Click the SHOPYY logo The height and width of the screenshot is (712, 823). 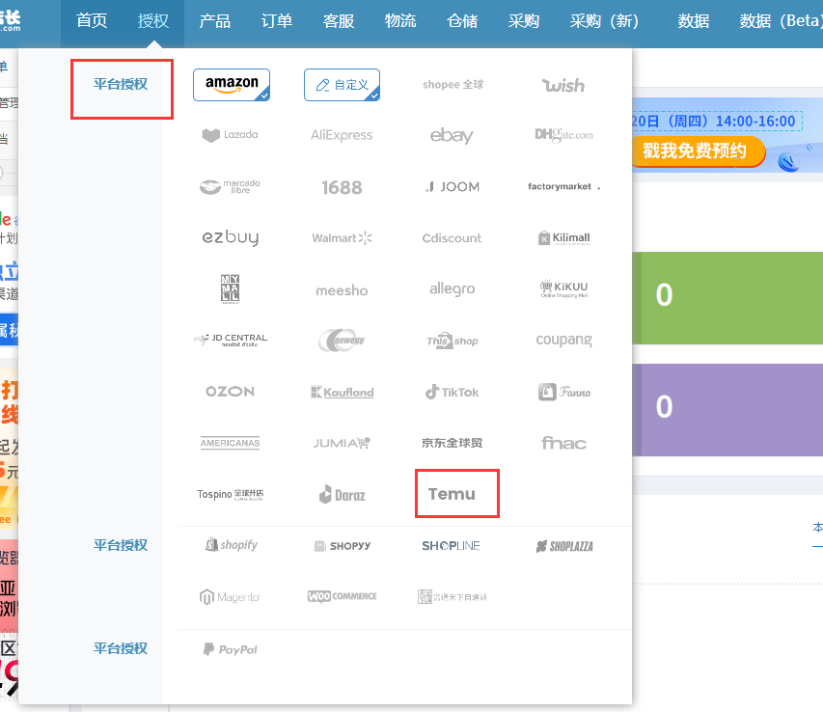(342, 546)
